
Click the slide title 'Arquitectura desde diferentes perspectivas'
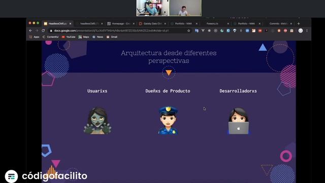point(169,56)
